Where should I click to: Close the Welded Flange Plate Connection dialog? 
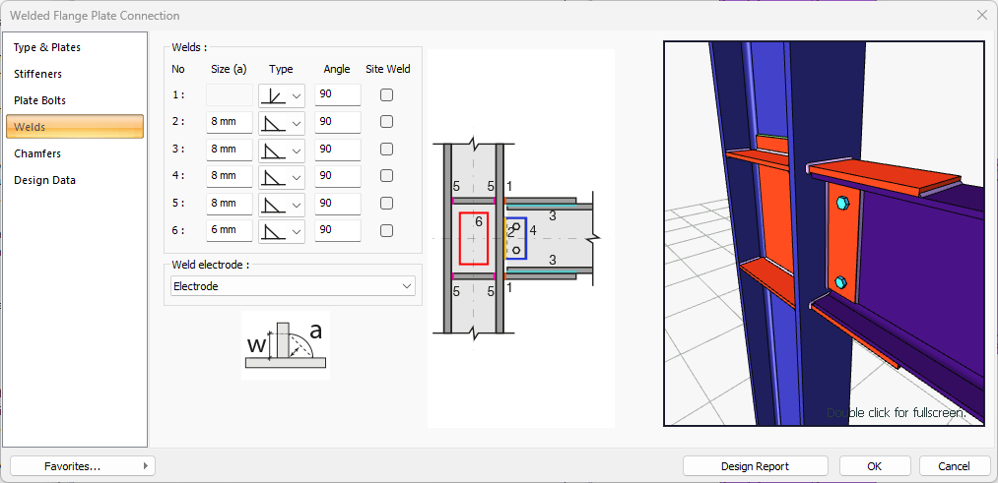coord(981,15)
